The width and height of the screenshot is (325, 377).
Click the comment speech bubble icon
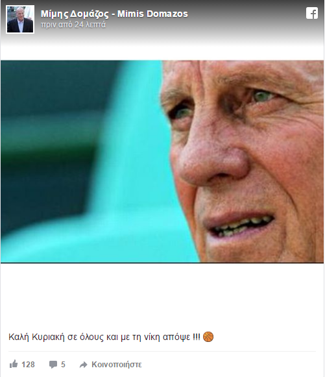pyautogui.click(x=53, y=365)
